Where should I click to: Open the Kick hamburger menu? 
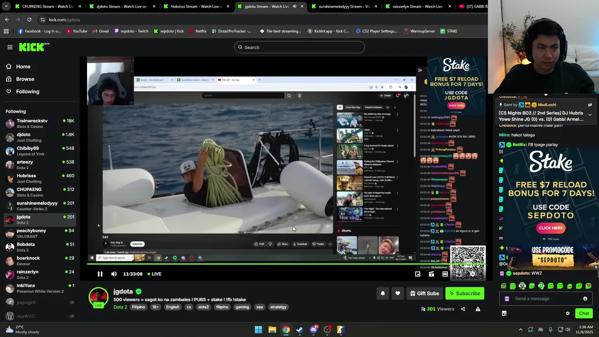[x=10, y=47]
